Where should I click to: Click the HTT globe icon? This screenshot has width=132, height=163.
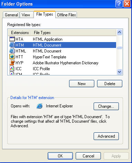[12, 57]
